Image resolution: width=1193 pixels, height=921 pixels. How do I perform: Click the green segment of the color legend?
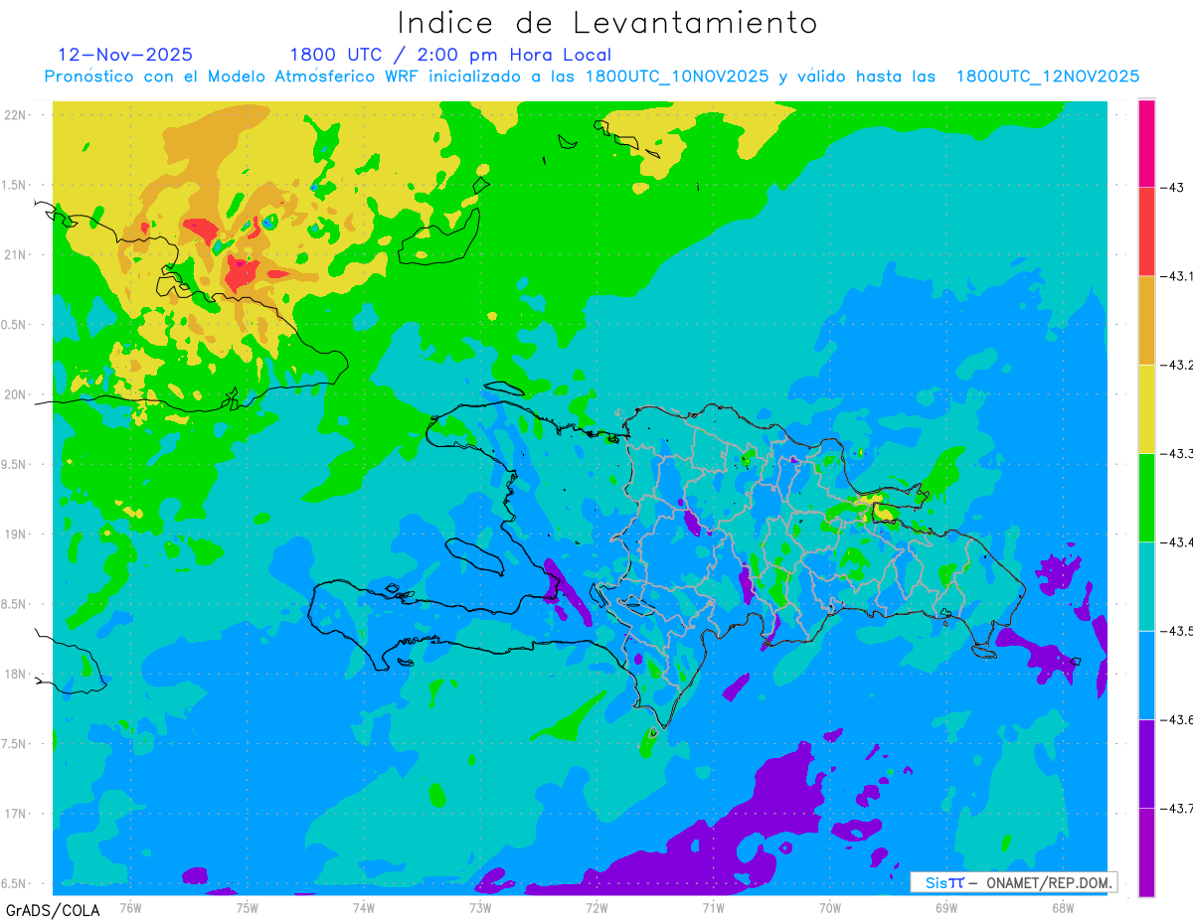(x=1146, y=497)
